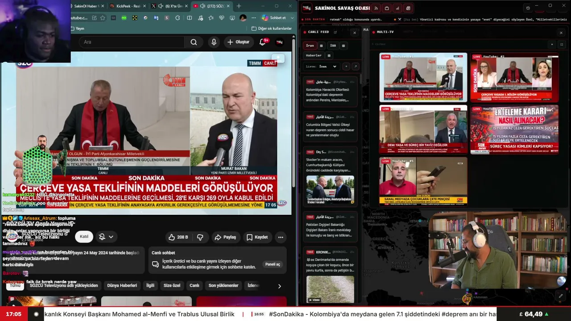This screenshot has height=321, width=571.
Task: Start voice search with the microphone icon
Action: 214,42
